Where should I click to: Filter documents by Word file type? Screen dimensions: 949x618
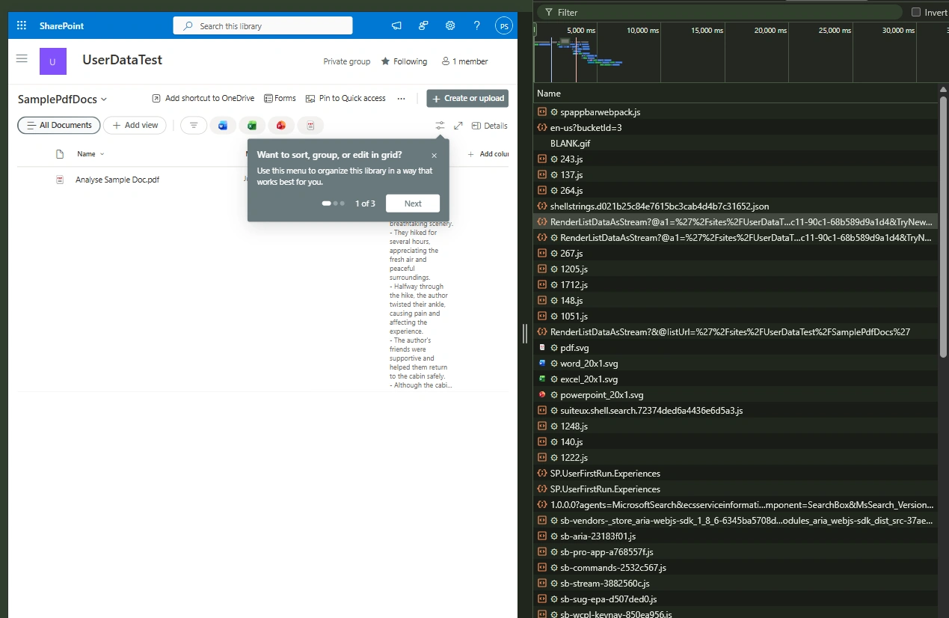tap(223, 126)
